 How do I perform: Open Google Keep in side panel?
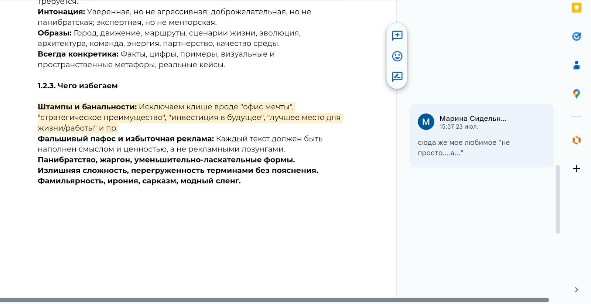(x=576, y=8)
